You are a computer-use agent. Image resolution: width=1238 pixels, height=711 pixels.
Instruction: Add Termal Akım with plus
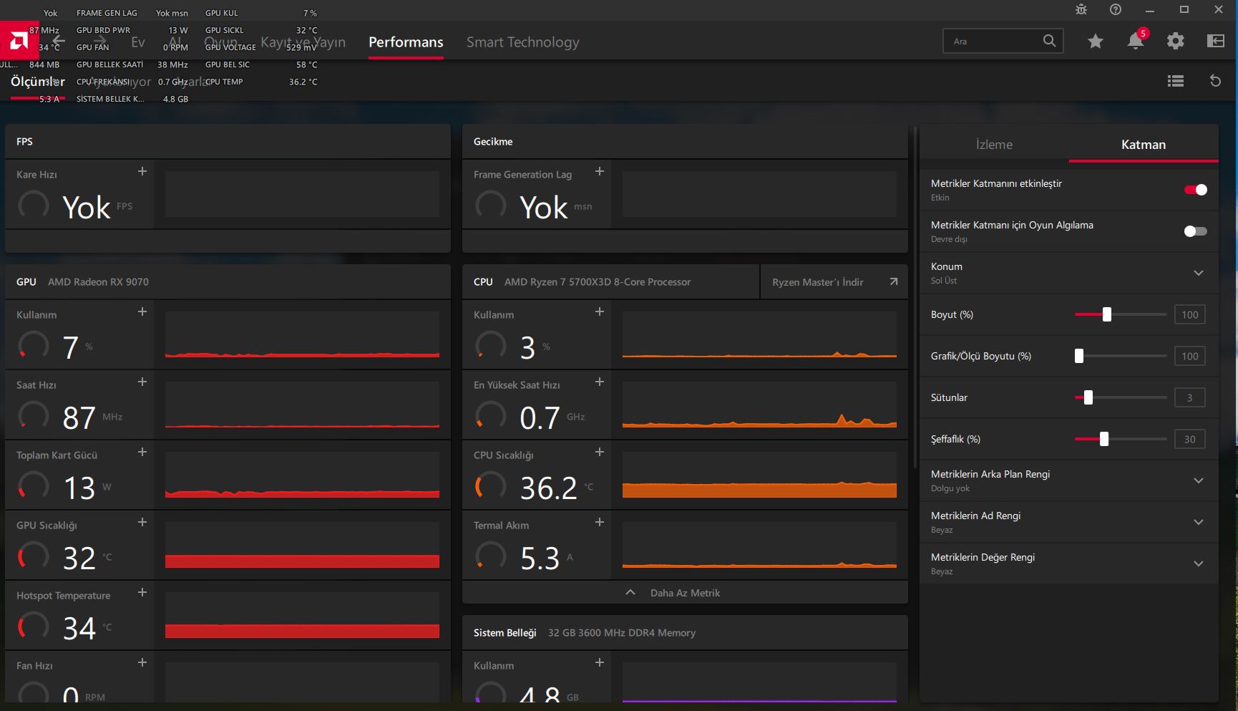tap(600, 522)
